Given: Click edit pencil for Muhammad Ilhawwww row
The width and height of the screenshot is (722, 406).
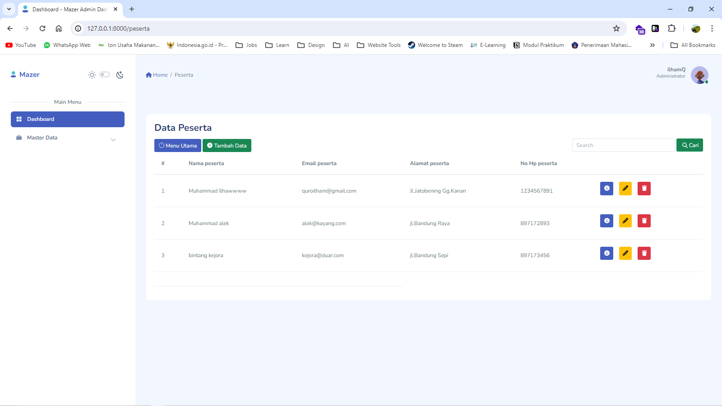Looking at the screenshot, I should point(625,189).
